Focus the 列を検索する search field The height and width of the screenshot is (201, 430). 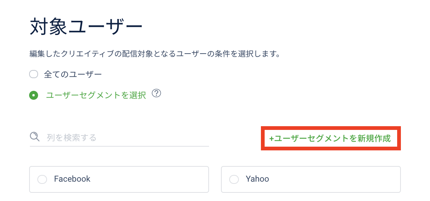click(119, 138)
